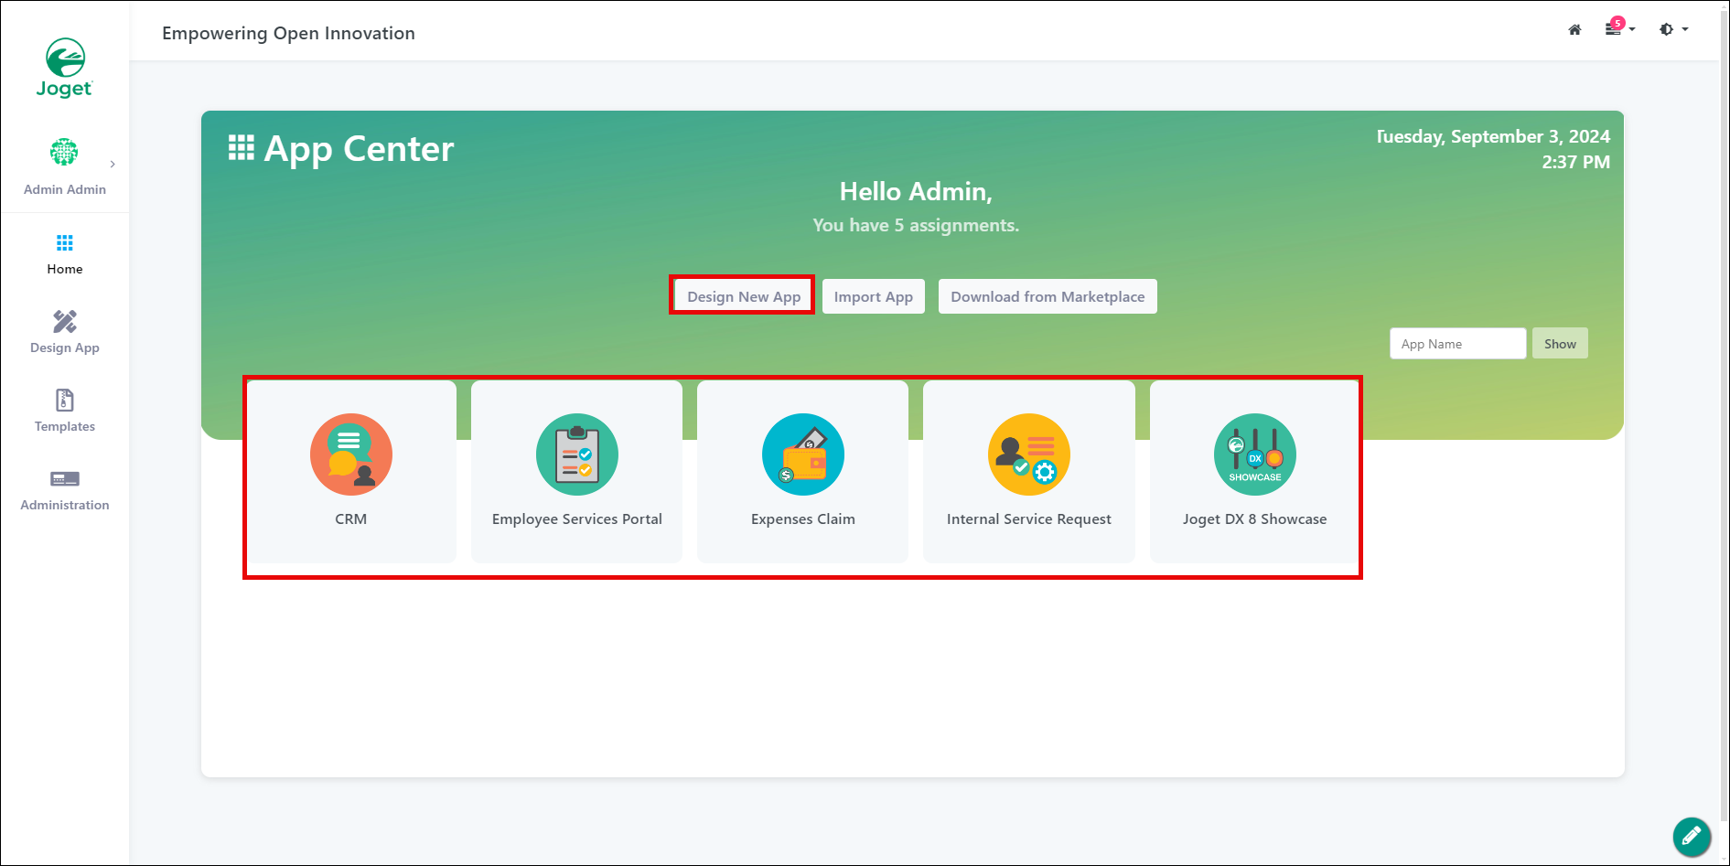This screenshot has height=866, width=1730.
Task: Launch the CRM app icon
Action: (x=351, y=454)
